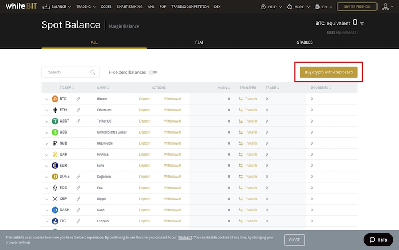The height and width of the screenshot is (250, 399).
Task: Click the Dogecoin coin icon
Action: pyautogui.click(x=55, y=177)
